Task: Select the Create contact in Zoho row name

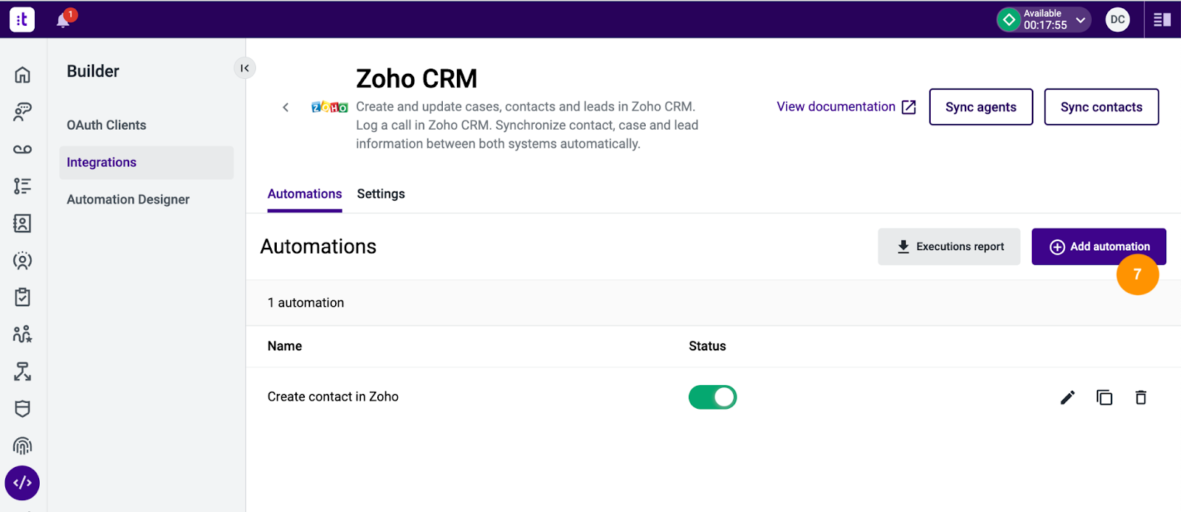Action: [333, 397]
